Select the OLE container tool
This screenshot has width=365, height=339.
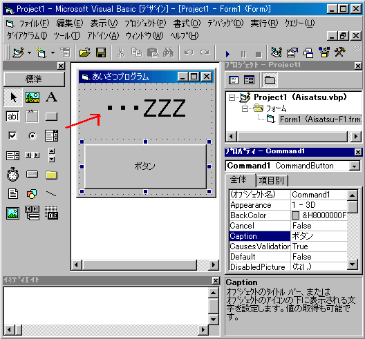point(51,213)
